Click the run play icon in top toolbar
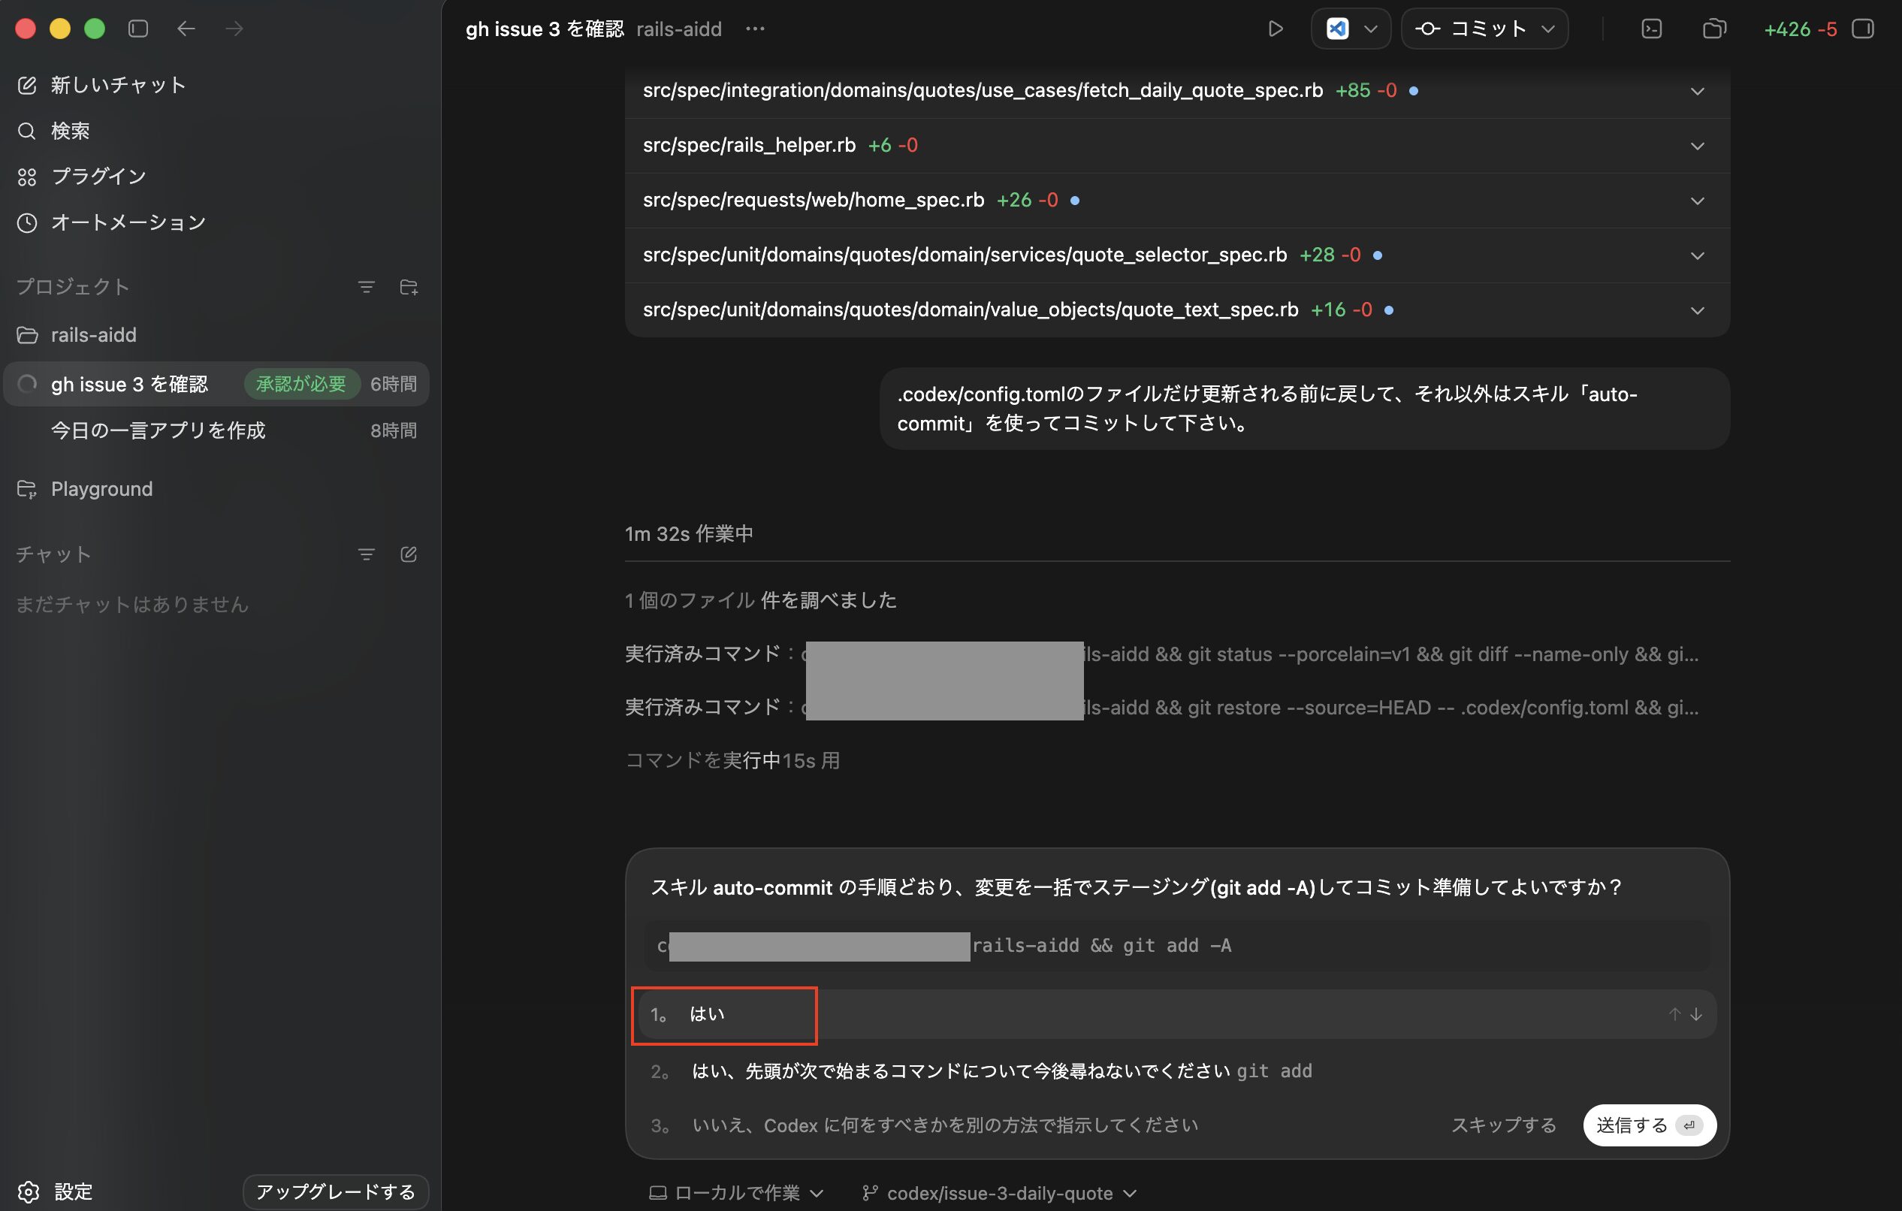The image size is (1902, 1211). pos(1275,29)
